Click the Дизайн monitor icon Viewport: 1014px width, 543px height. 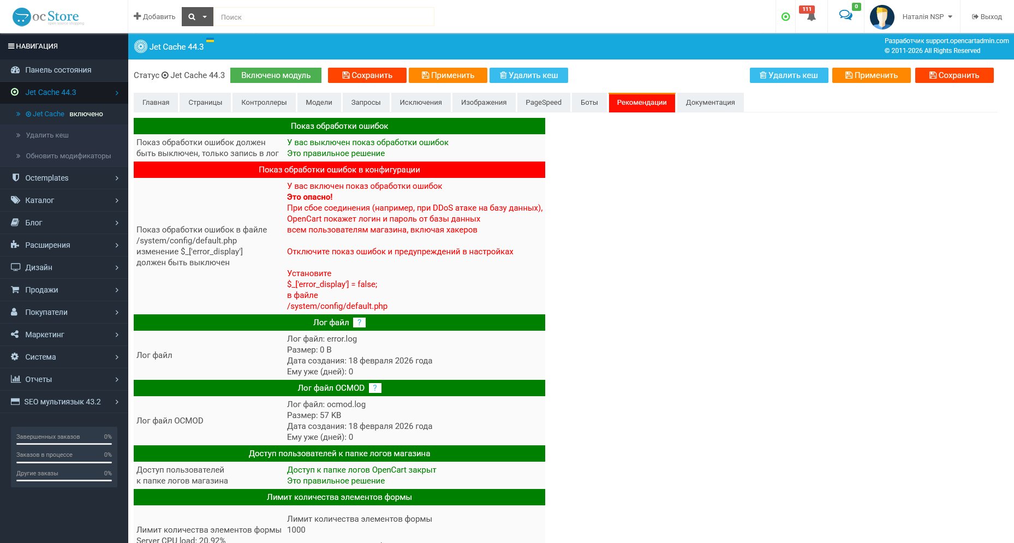coord(15,267)
